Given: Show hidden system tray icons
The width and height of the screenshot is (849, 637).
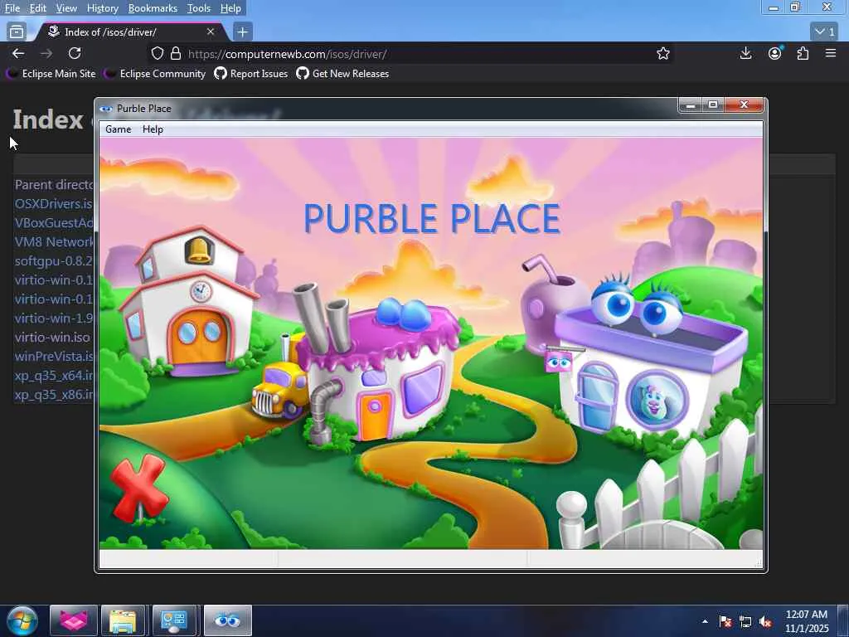Looking at the screenshot, I should 705,621.
